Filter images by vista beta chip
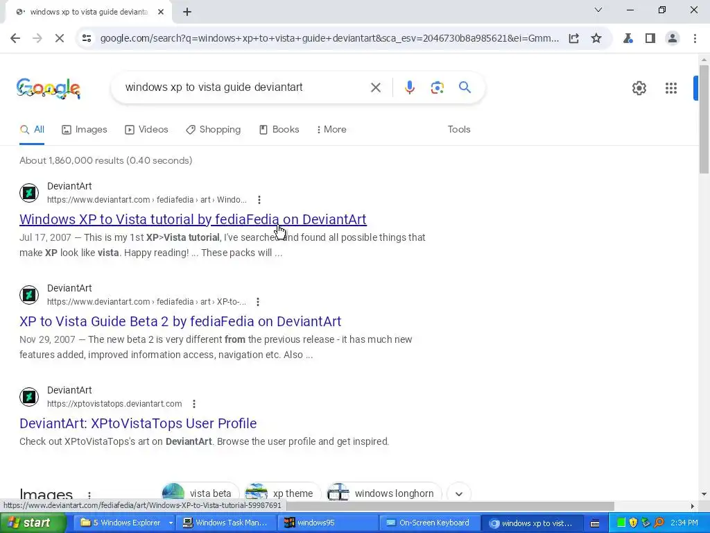This screenshot has width=710, height=533. (200, 493)
